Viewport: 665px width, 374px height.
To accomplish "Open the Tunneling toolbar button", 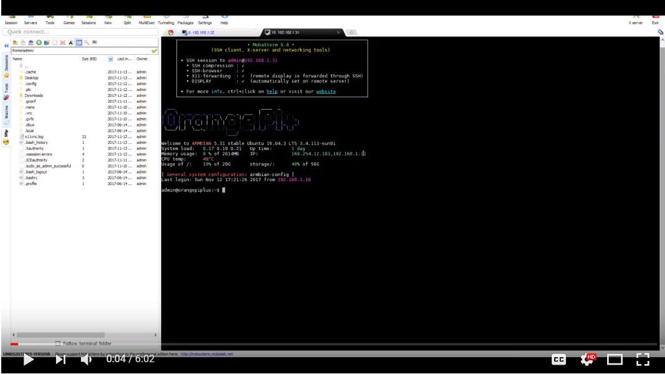I will (x=166, y=21).
